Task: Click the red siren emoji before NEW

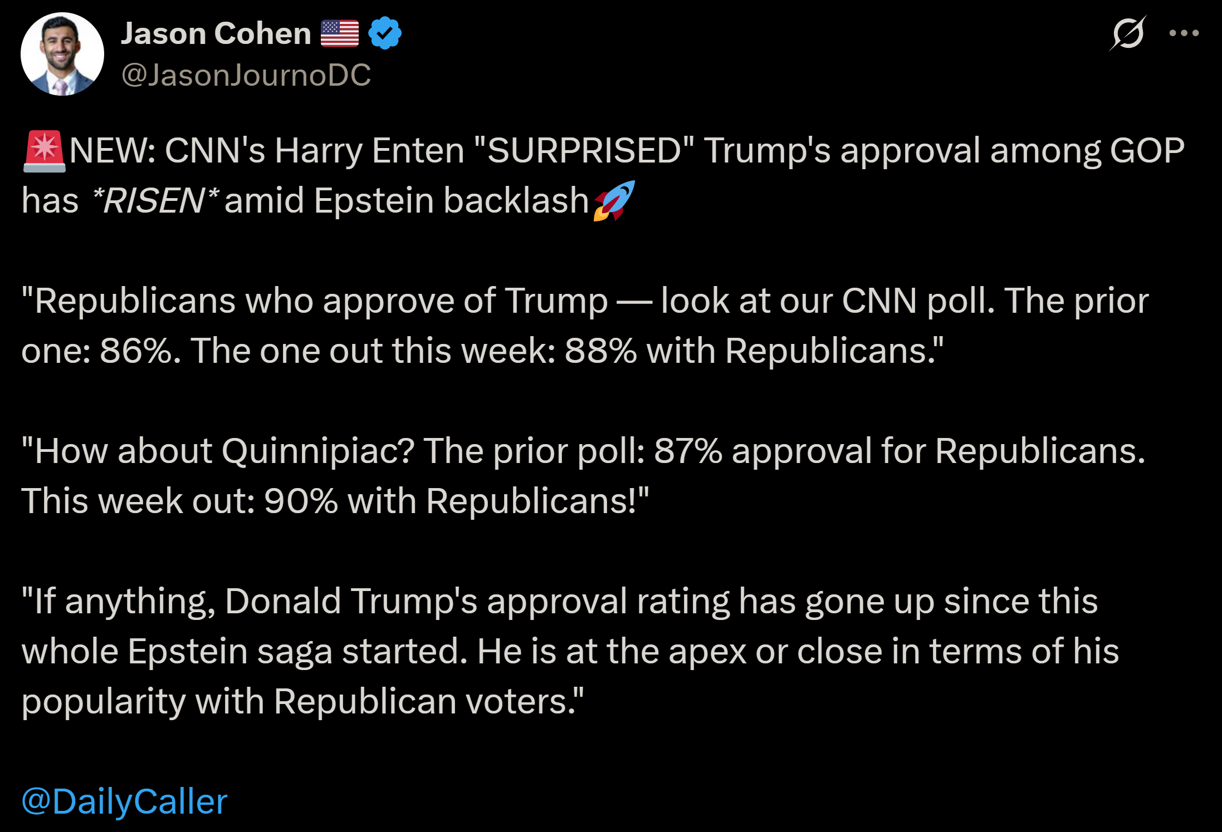Action: point(45,151)
